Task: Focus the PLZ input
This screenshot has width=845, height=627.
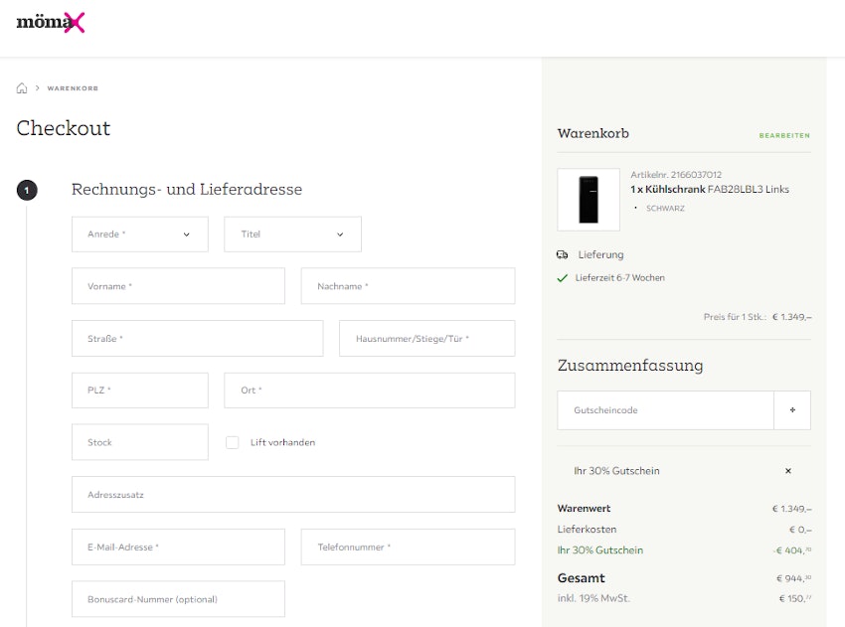Action: click(x=140, y=391)
